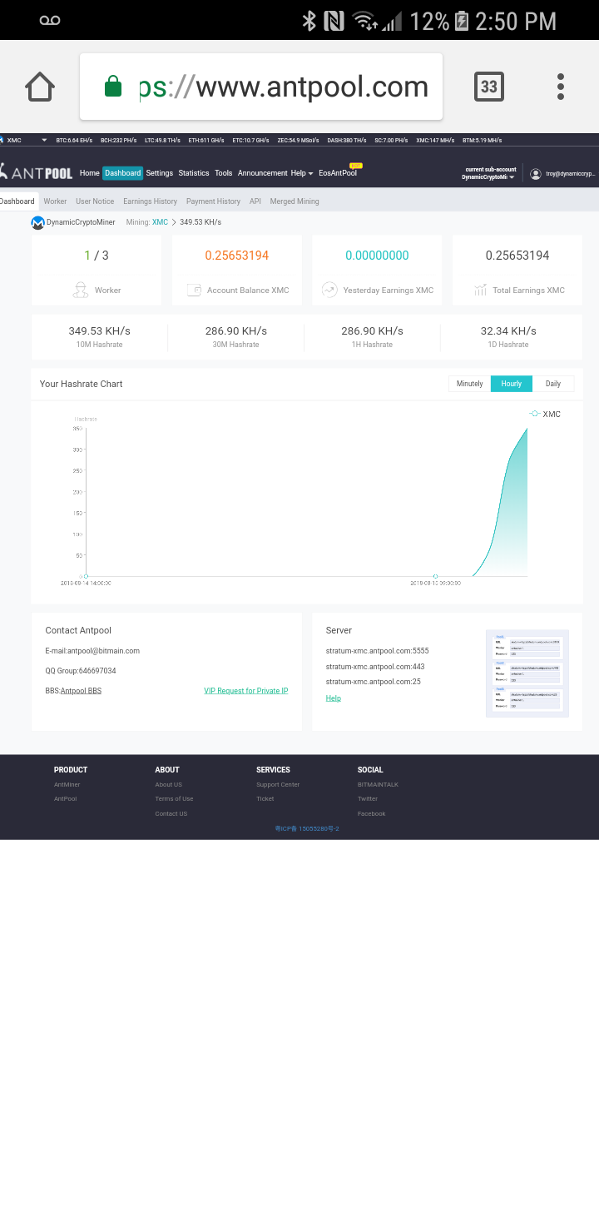
Task: Click the stratum-xmc.antpool.com:5555 server address
Action: coord(377,651)
